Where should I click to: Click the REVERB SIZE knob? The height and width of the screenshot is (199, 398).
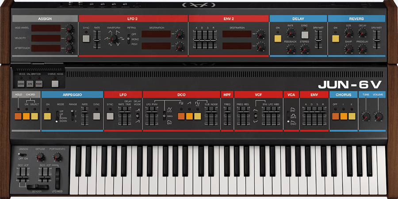tap(348, 32)
